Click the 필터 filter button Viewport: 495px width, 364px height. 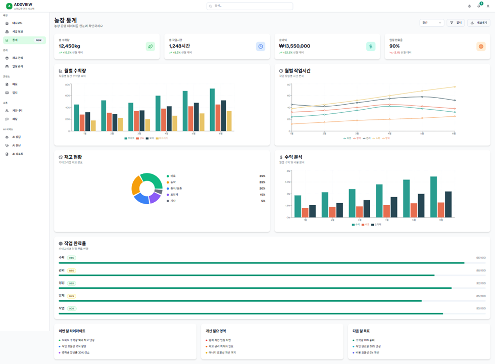[456, 23]
